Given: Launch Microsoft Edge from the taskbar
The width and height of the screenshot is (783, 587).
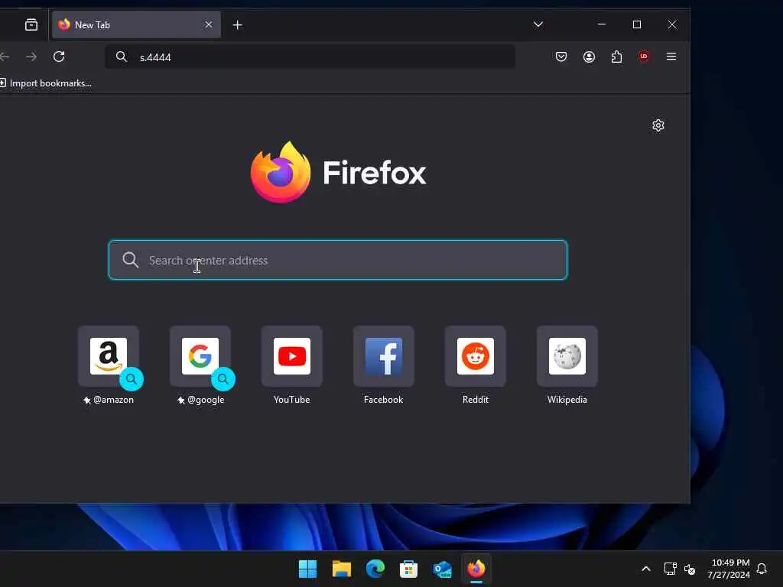Looking at the screenshot, I should (375, 569).
